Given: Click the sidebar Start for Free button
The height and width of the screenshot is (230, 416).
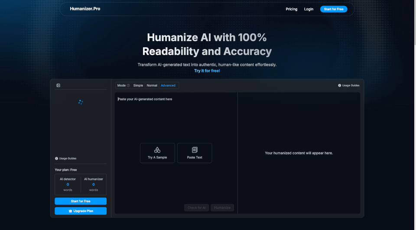Looking at the screenshot, I should coord(81,201).
